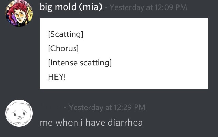This screenshot has width=218, height=137.
Task: Open the white lyrics image attachment
Action: tap(124, 53)
